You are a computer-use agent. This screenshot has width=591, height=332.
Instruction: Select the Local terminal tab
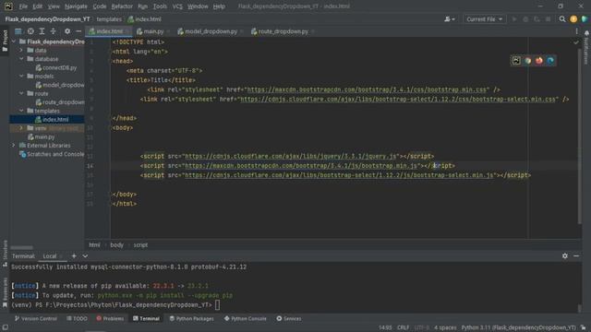(49, 256)
